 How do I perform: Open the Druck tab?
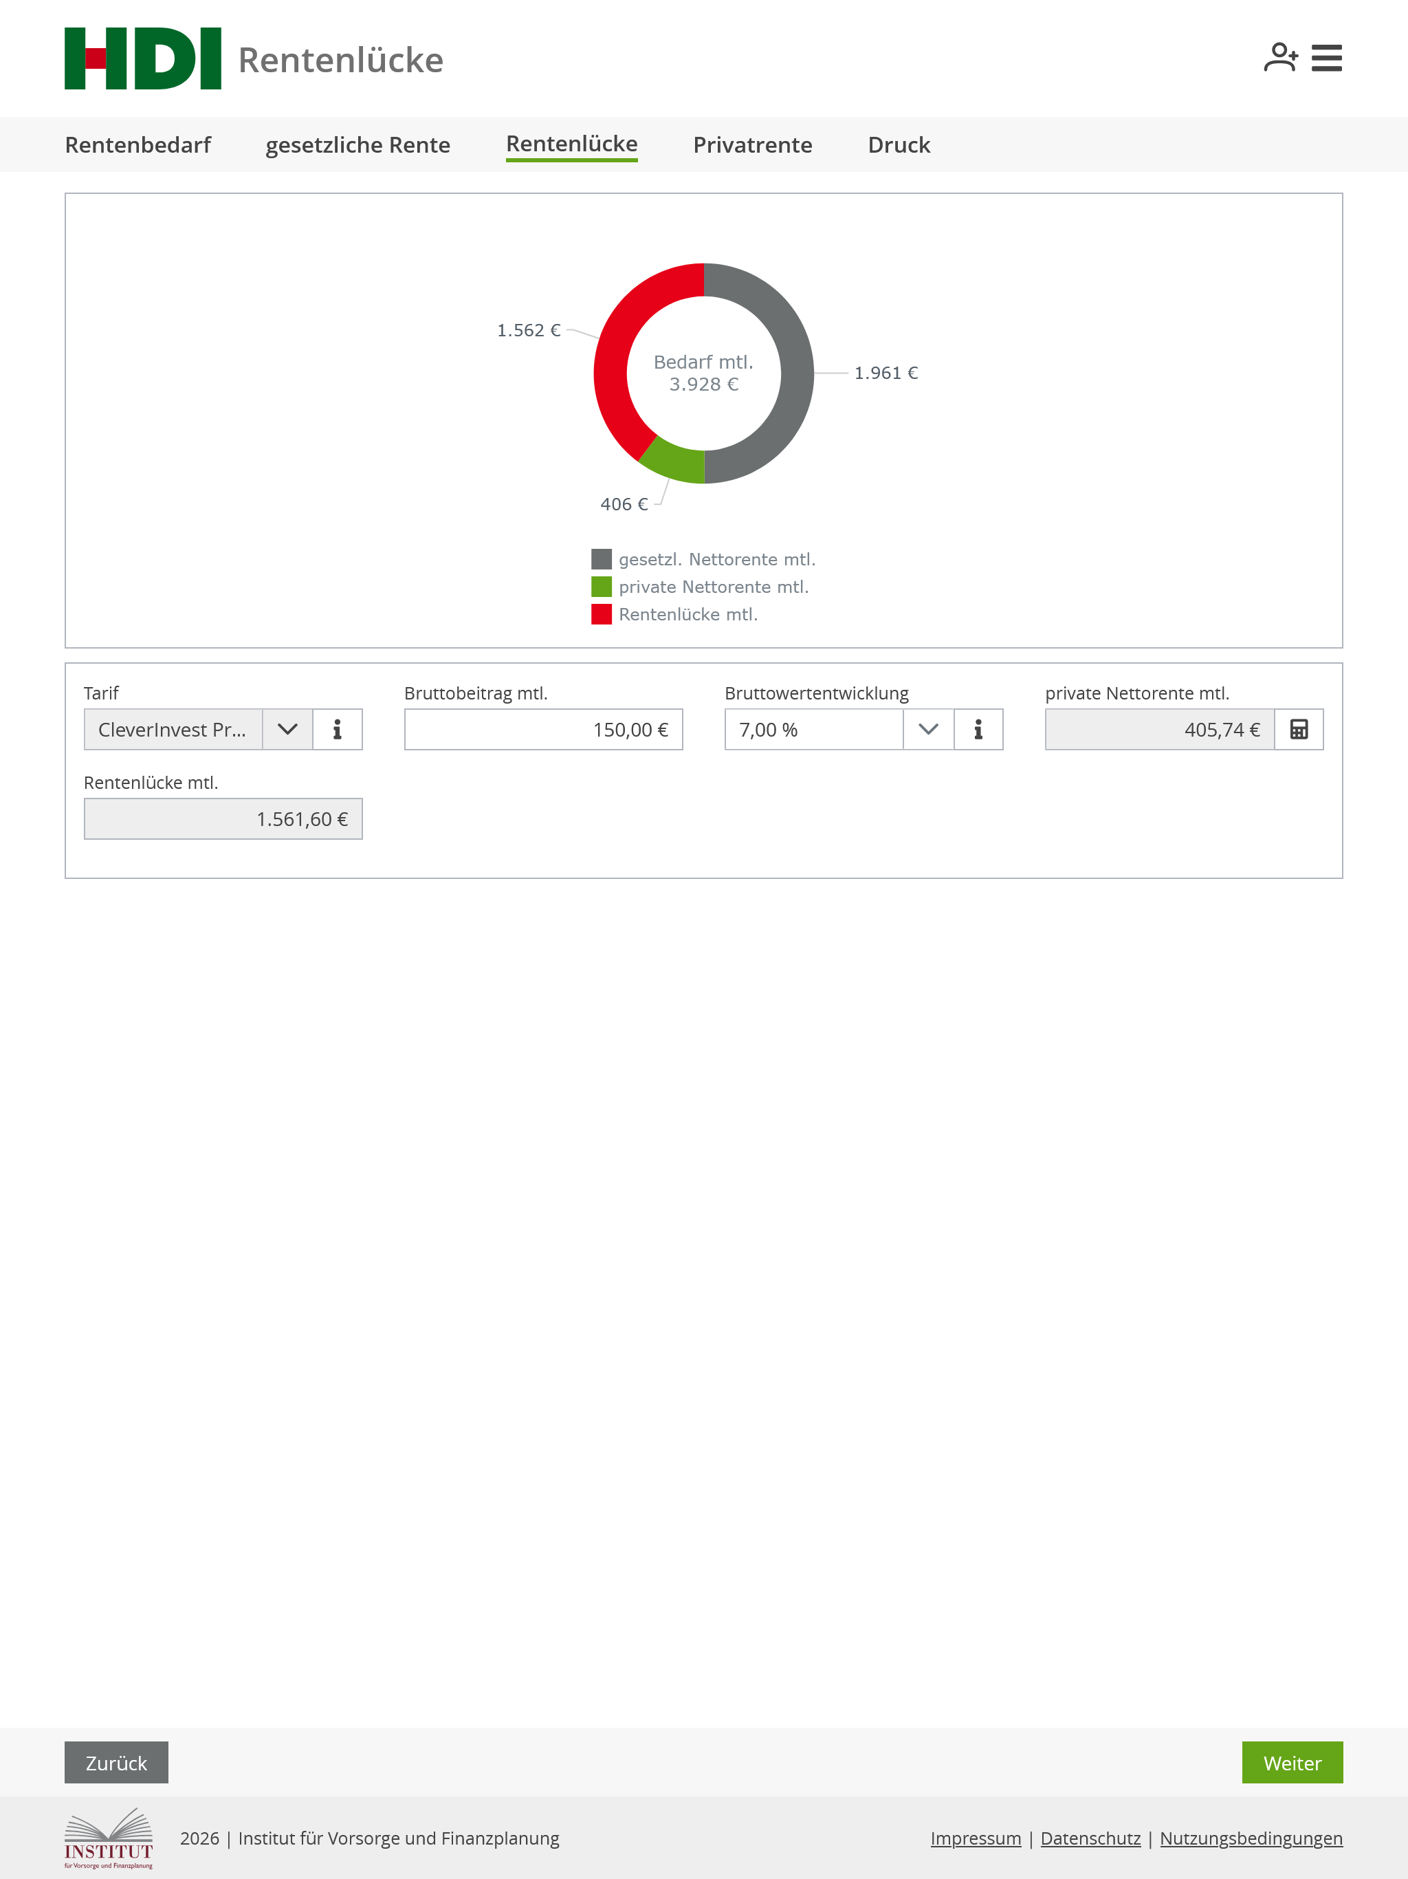click(899, 145)
